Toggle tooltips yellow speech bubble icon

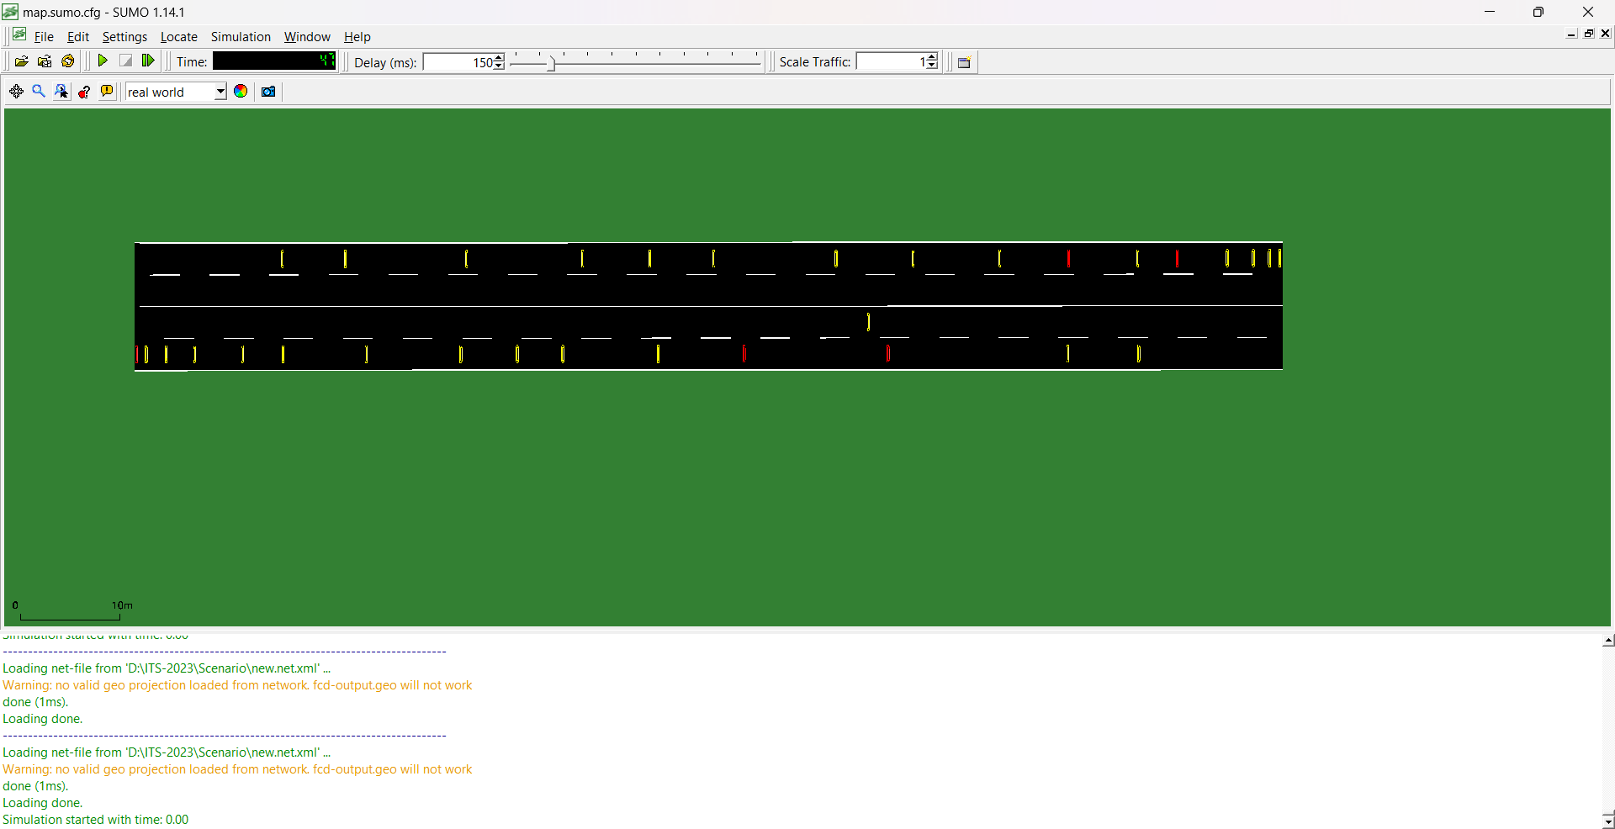pyautogui.click(x=107, y=92)
